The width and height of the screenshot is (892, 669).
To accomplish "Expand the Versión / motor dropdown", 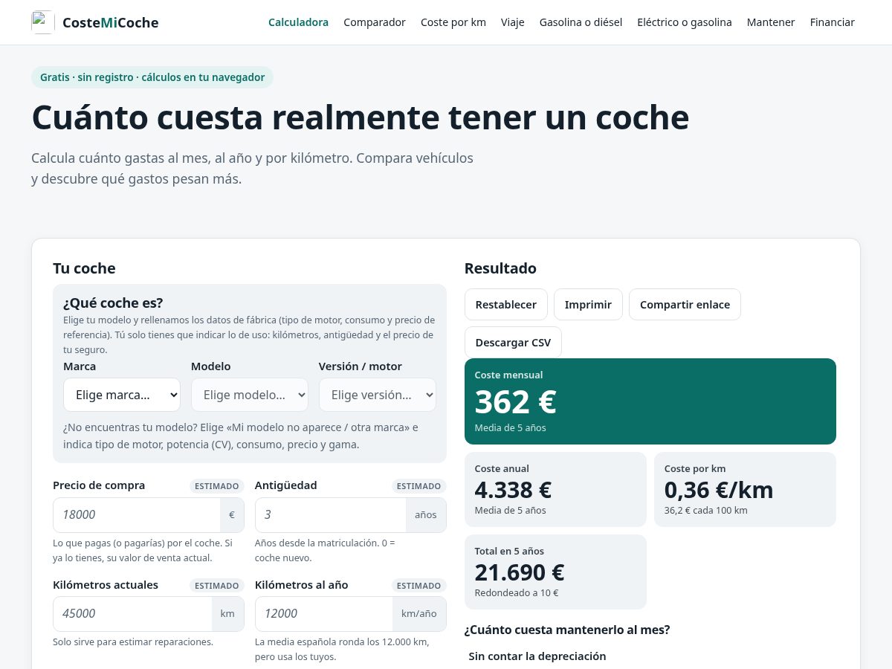I will pyautogui.click(x=378, y=395).
